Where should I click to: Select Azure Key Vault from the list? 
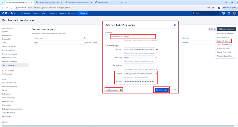coord(223,37)
